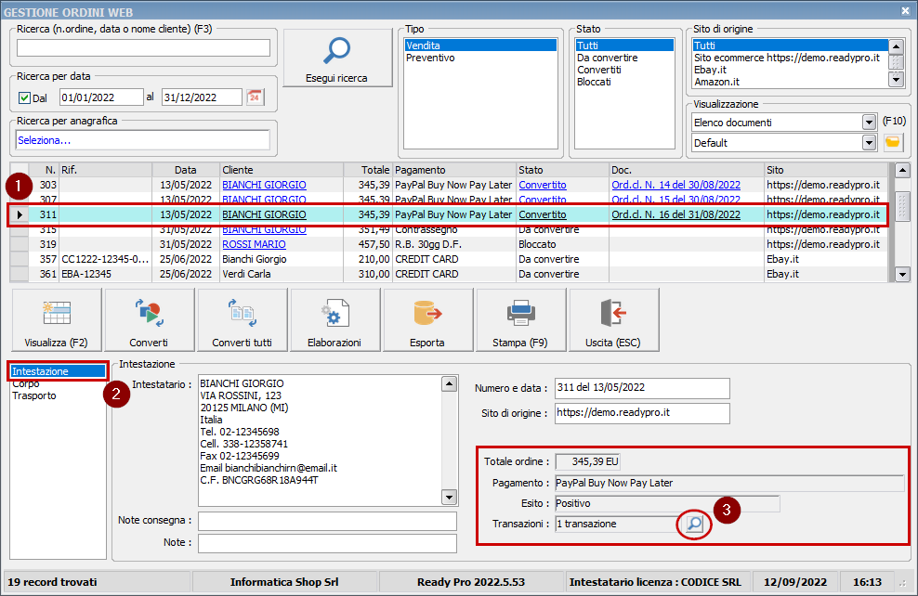Click the Uscita (ESC) exit button

[613, 320]
